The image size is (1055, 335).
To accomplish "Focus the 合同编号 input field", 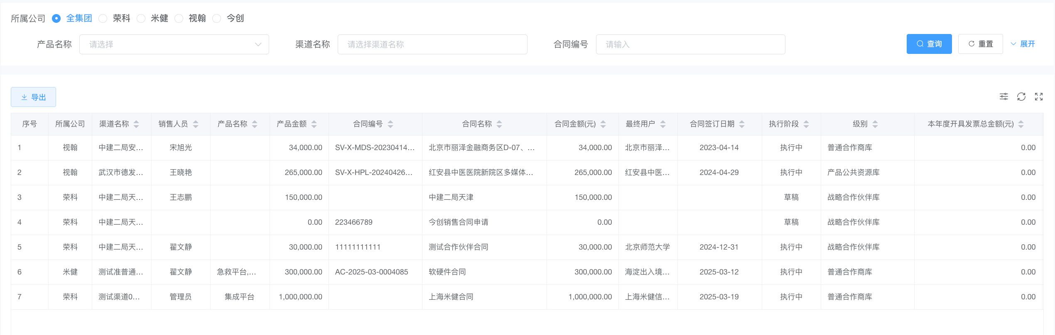I will click(x=690, y=44).
